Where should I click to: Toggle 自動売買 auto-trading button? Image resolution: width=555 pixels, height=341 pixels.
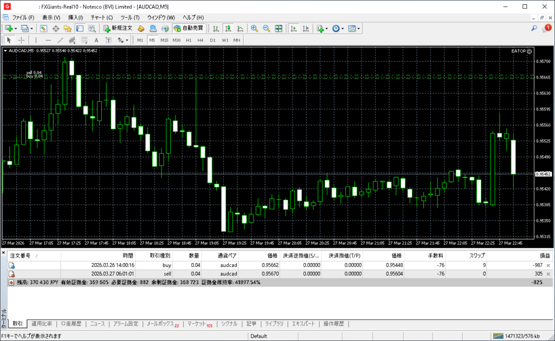pyautogui.click(x=188, y=28)
